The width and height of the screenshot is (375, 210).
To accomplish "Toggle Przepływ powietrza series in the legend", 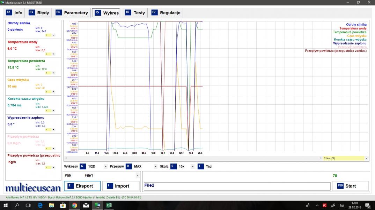I will click(352, 47).
